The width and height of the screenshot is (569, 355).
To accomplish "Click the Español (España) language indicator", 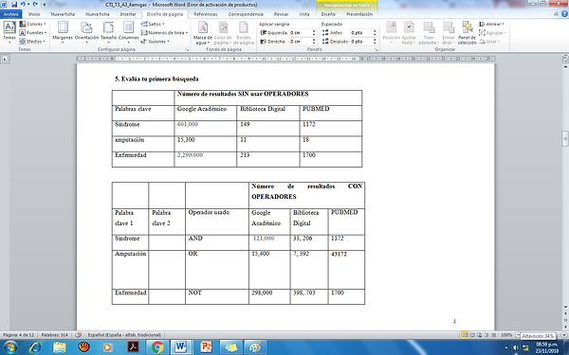I will 124,335.
